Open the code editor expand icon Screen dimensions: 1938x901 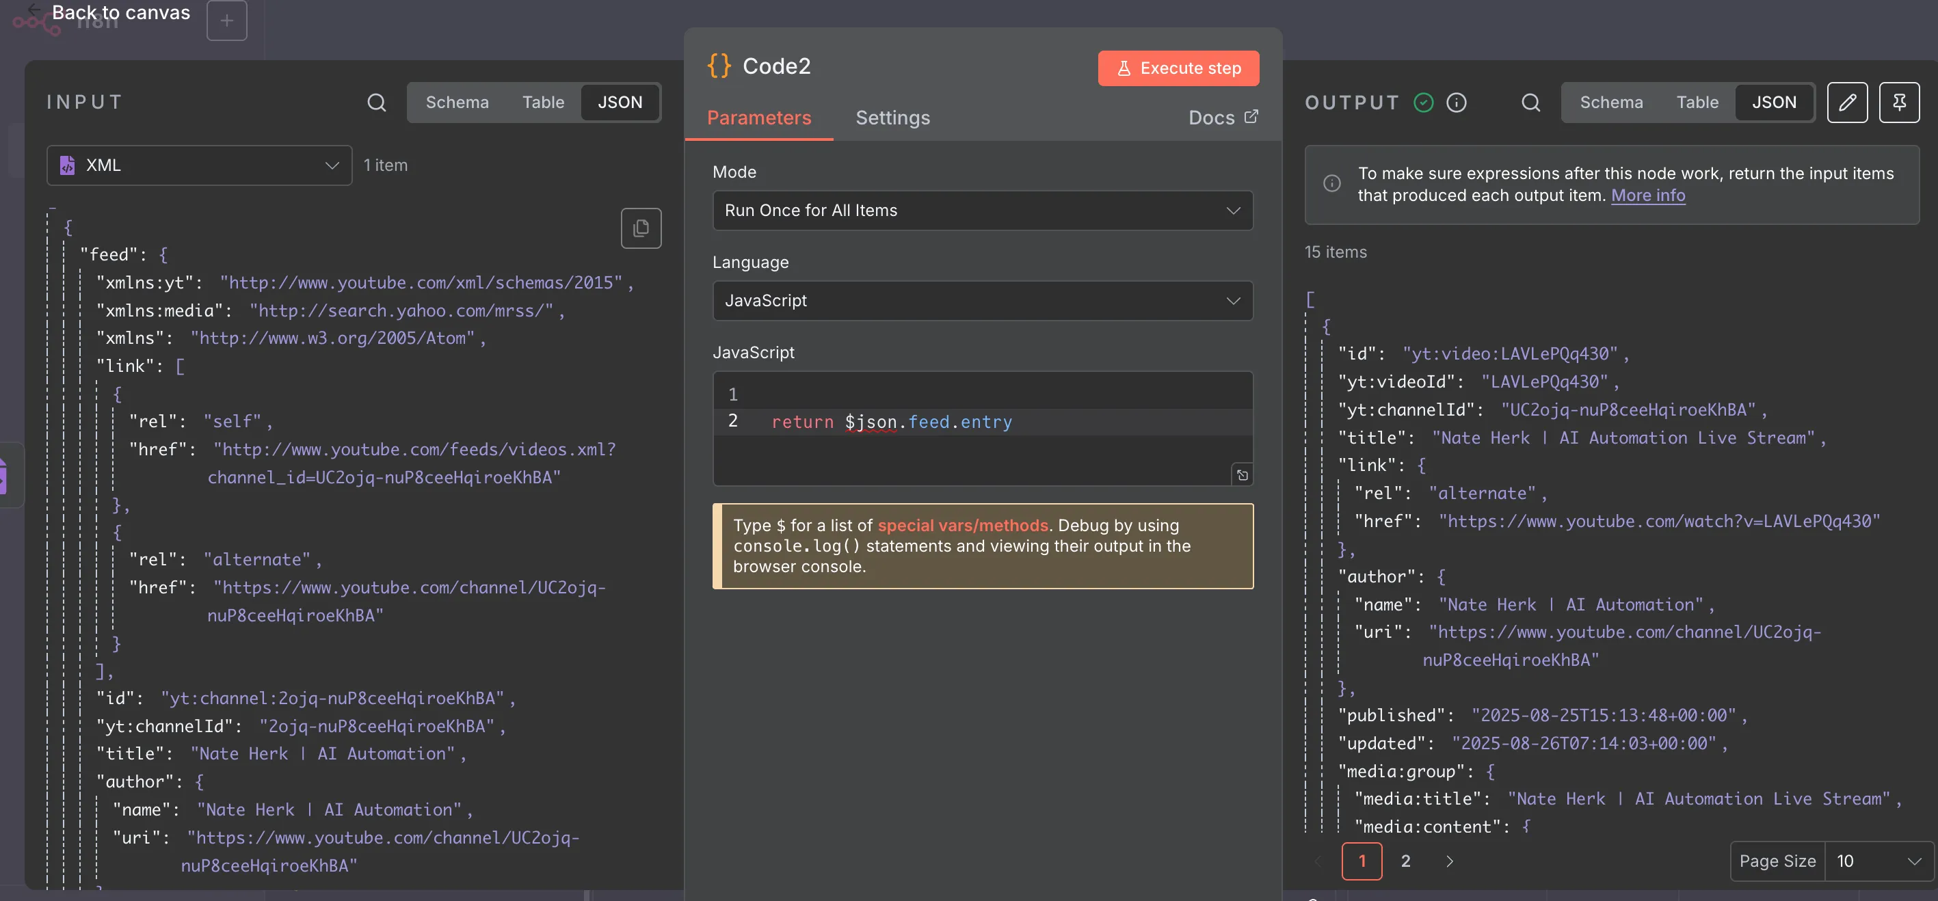click(x=1242, y=474)
